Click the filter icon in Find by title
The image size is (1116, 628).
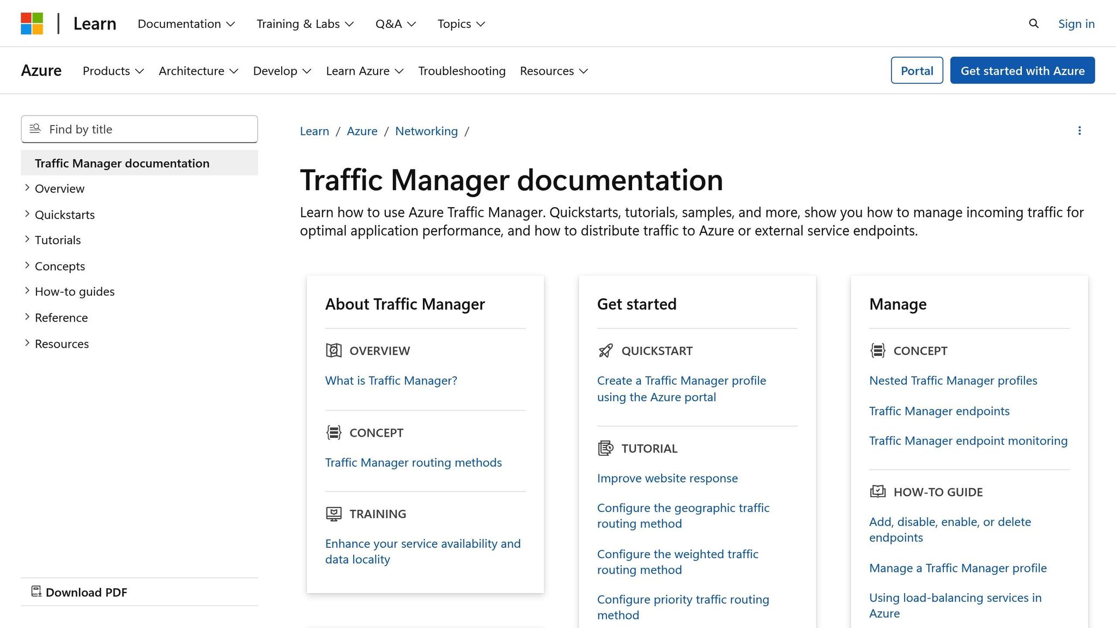[x=35, y=129]
